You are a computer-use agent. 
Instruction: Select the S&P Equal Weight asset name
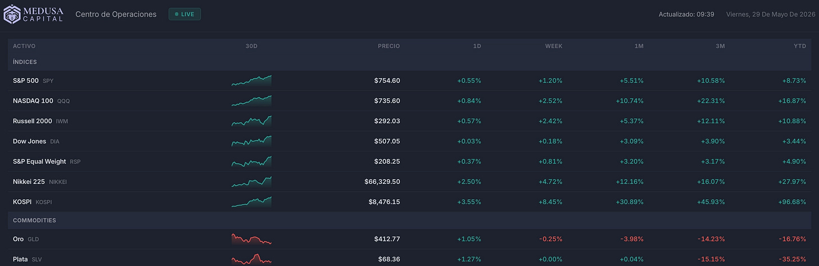[x=39, y=161]
